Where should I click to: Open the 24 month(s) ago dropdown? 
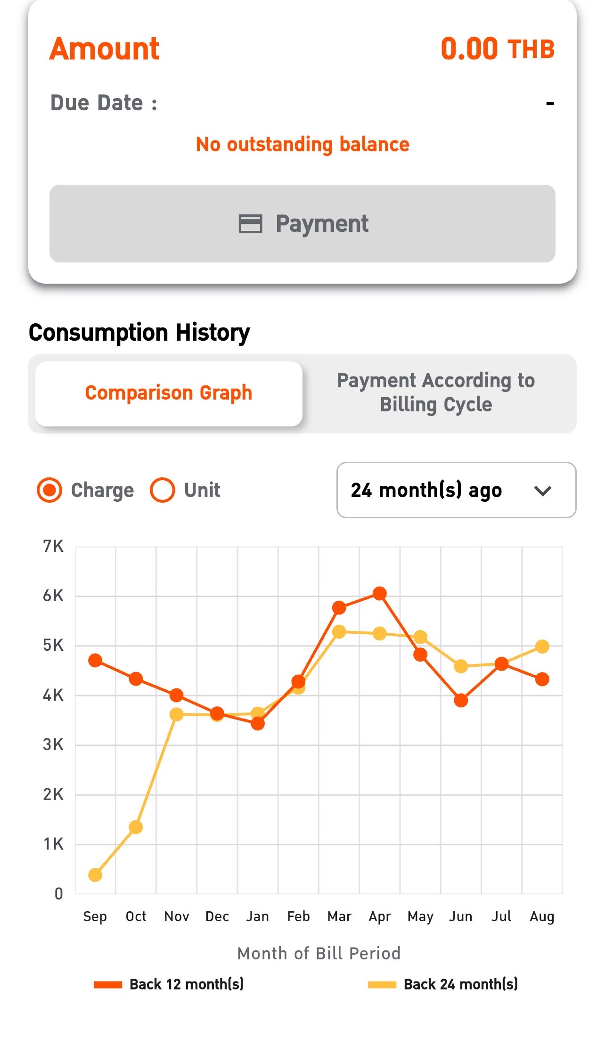[456, 490]
